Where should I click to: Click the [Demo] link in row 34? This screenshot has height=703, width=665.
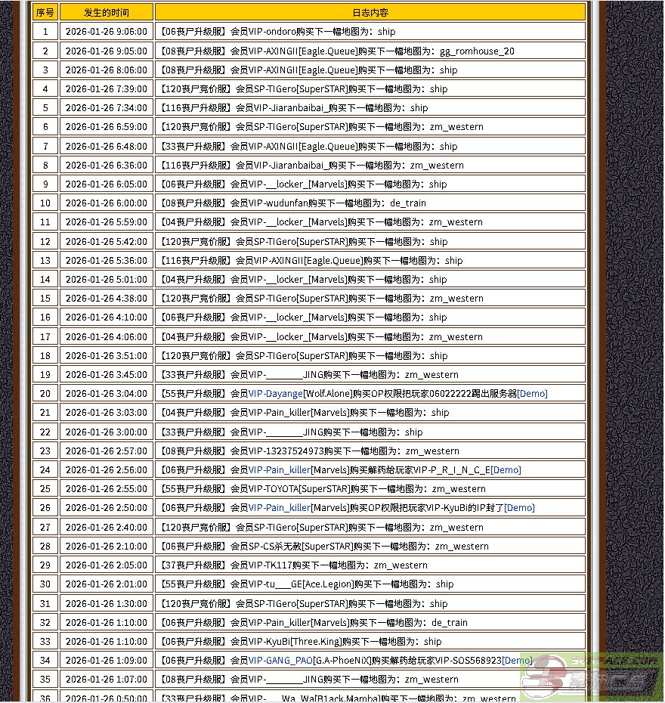click(517, 661)
